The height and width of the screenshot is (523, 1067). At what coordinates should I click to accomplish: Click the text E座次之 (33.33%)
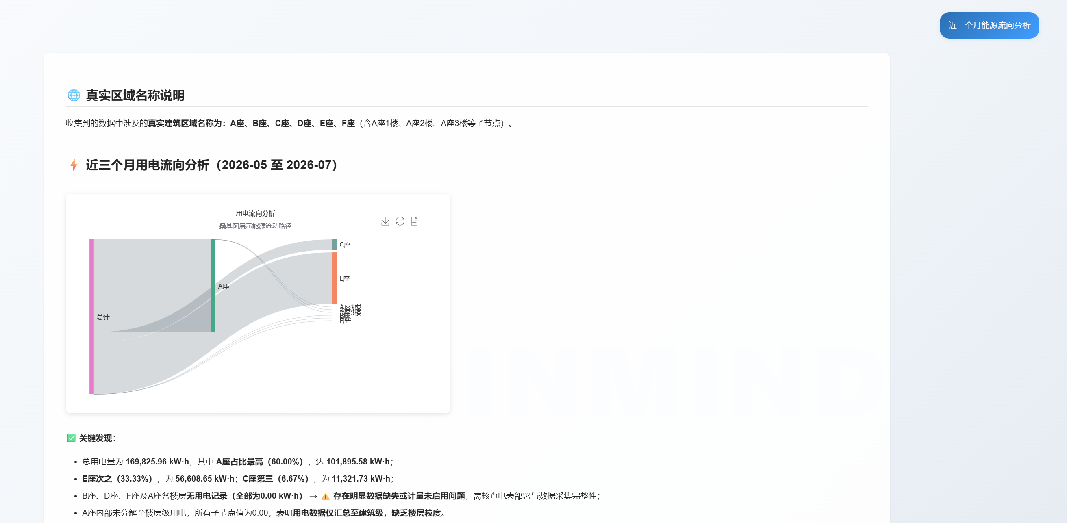(x=119, y=479)
